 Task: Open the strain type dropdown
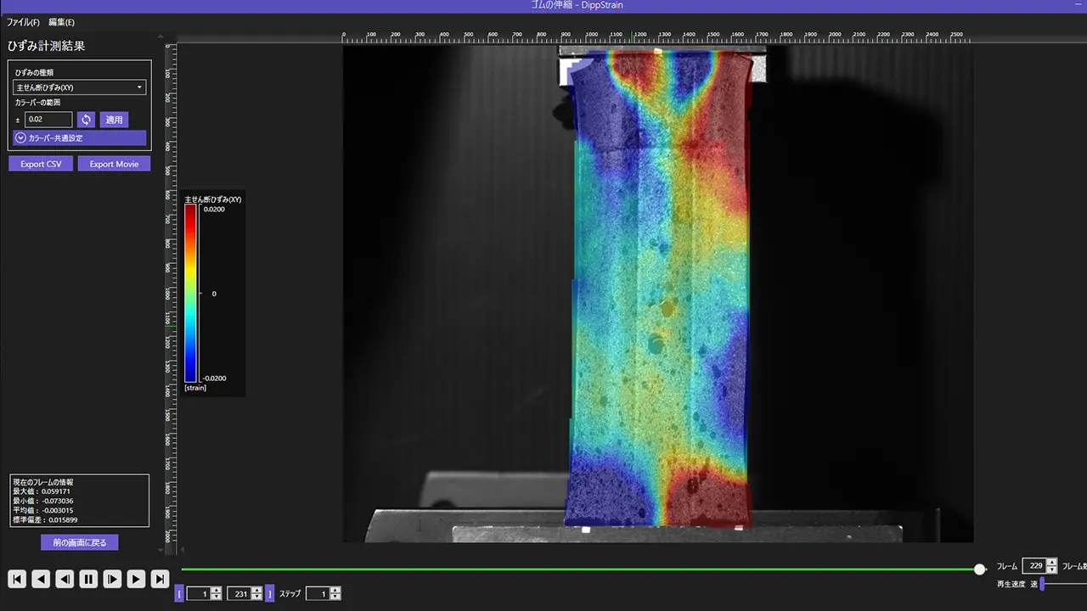click(x=81, y=87)
